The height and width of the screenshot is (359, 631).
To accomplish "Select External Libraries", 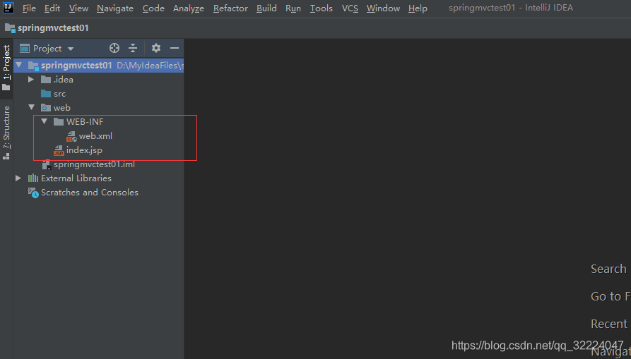I will tap(76, 178).
